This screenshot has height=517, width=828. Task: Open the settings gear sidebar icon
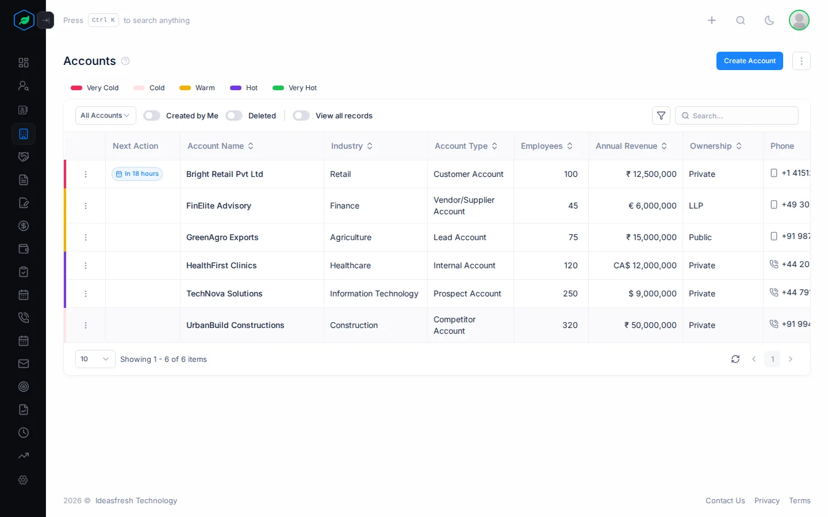pos(24,480)
